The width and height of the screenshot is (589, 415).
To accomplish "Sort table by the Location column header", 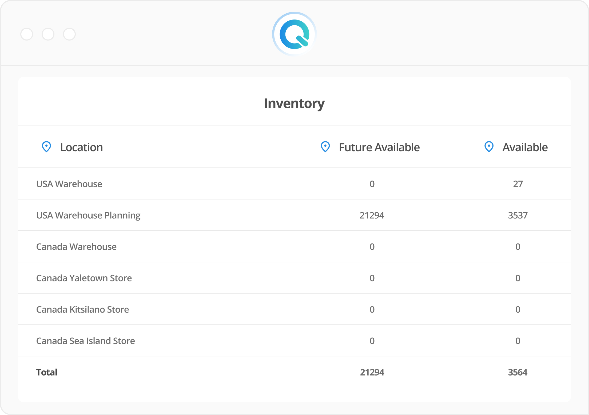I will click(81, 147).
